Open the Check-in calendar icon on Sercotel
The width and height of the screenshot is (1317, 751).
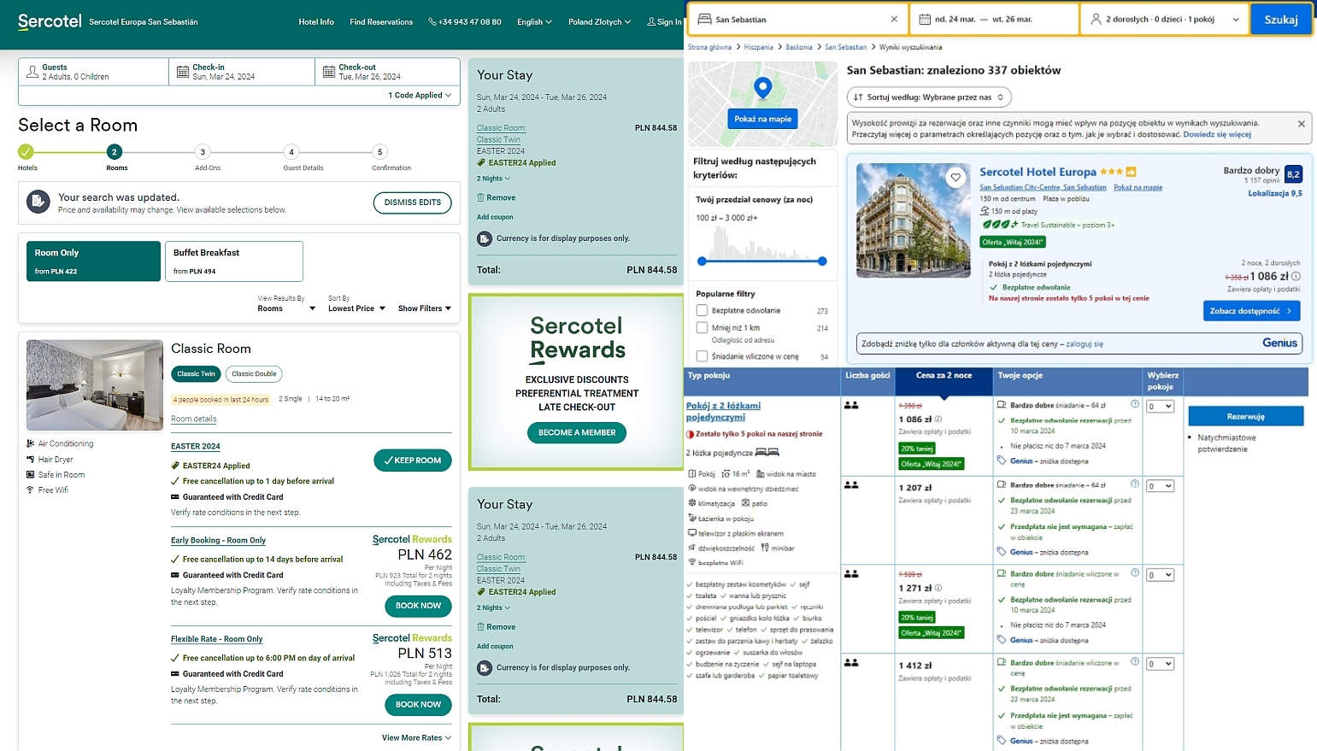point(182,72)
